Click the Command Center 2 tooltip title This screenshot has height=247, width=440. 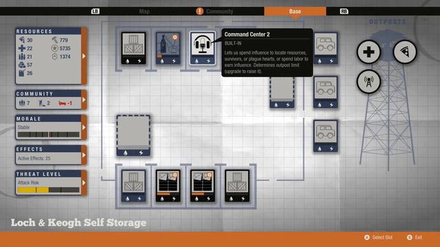(247, 34)
